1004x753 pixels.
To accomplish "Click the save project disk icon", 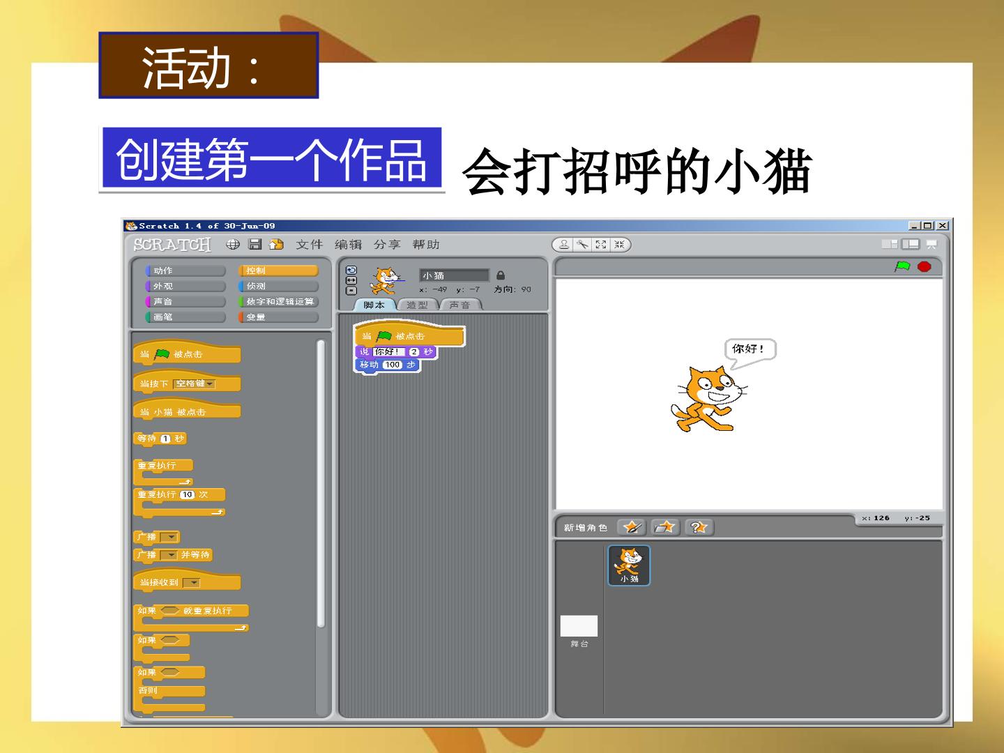I will pyautogui.click(x=255, y=244).
